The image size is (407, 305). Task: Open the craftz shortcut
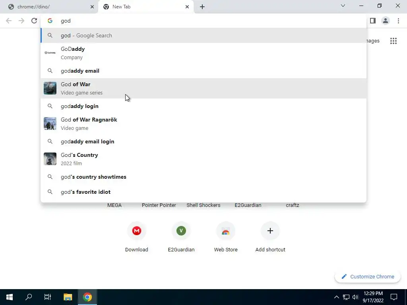coord(293,205)
